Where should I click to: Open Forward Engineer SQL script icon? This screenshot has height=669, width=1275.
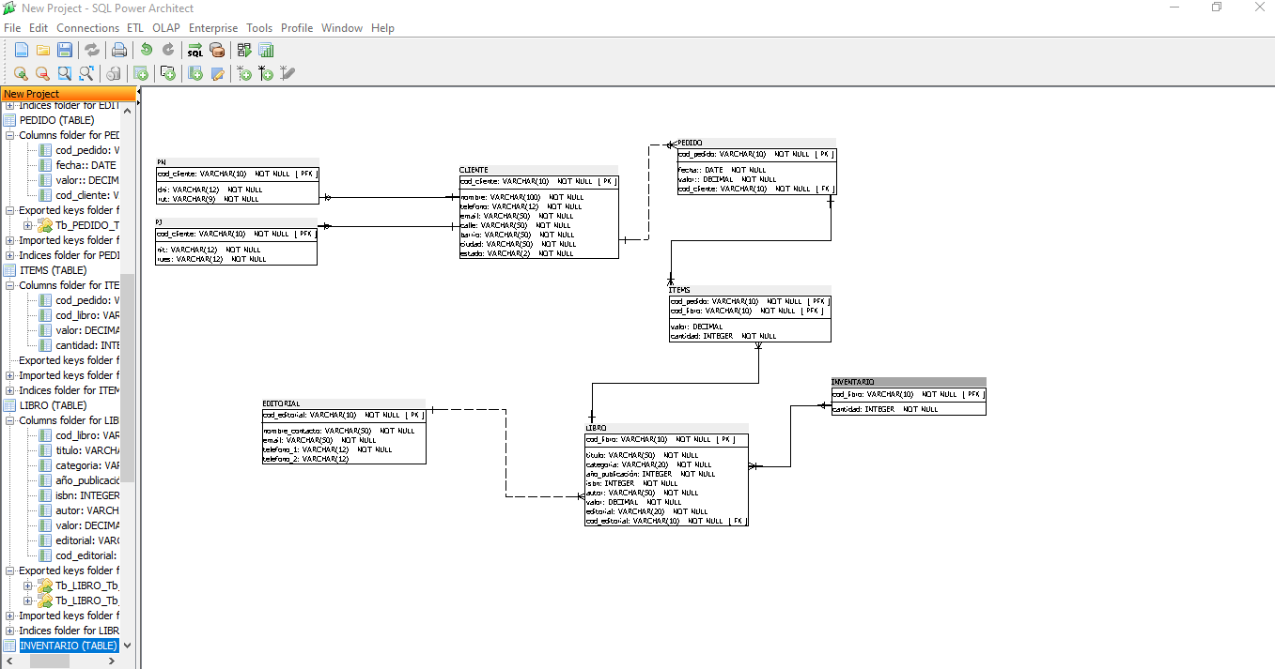(195, 51)
